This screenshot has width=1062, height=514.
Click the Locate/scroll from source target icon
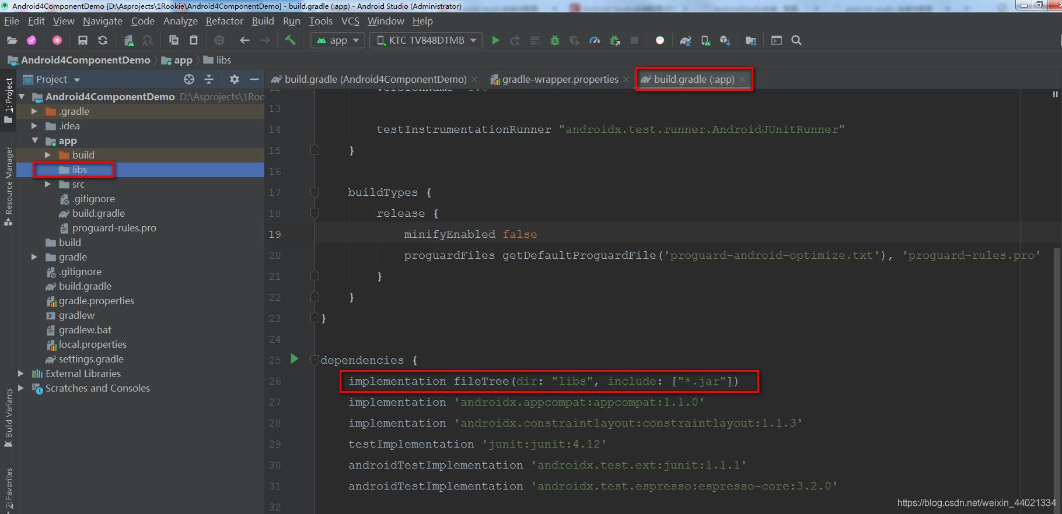[188, 79]
